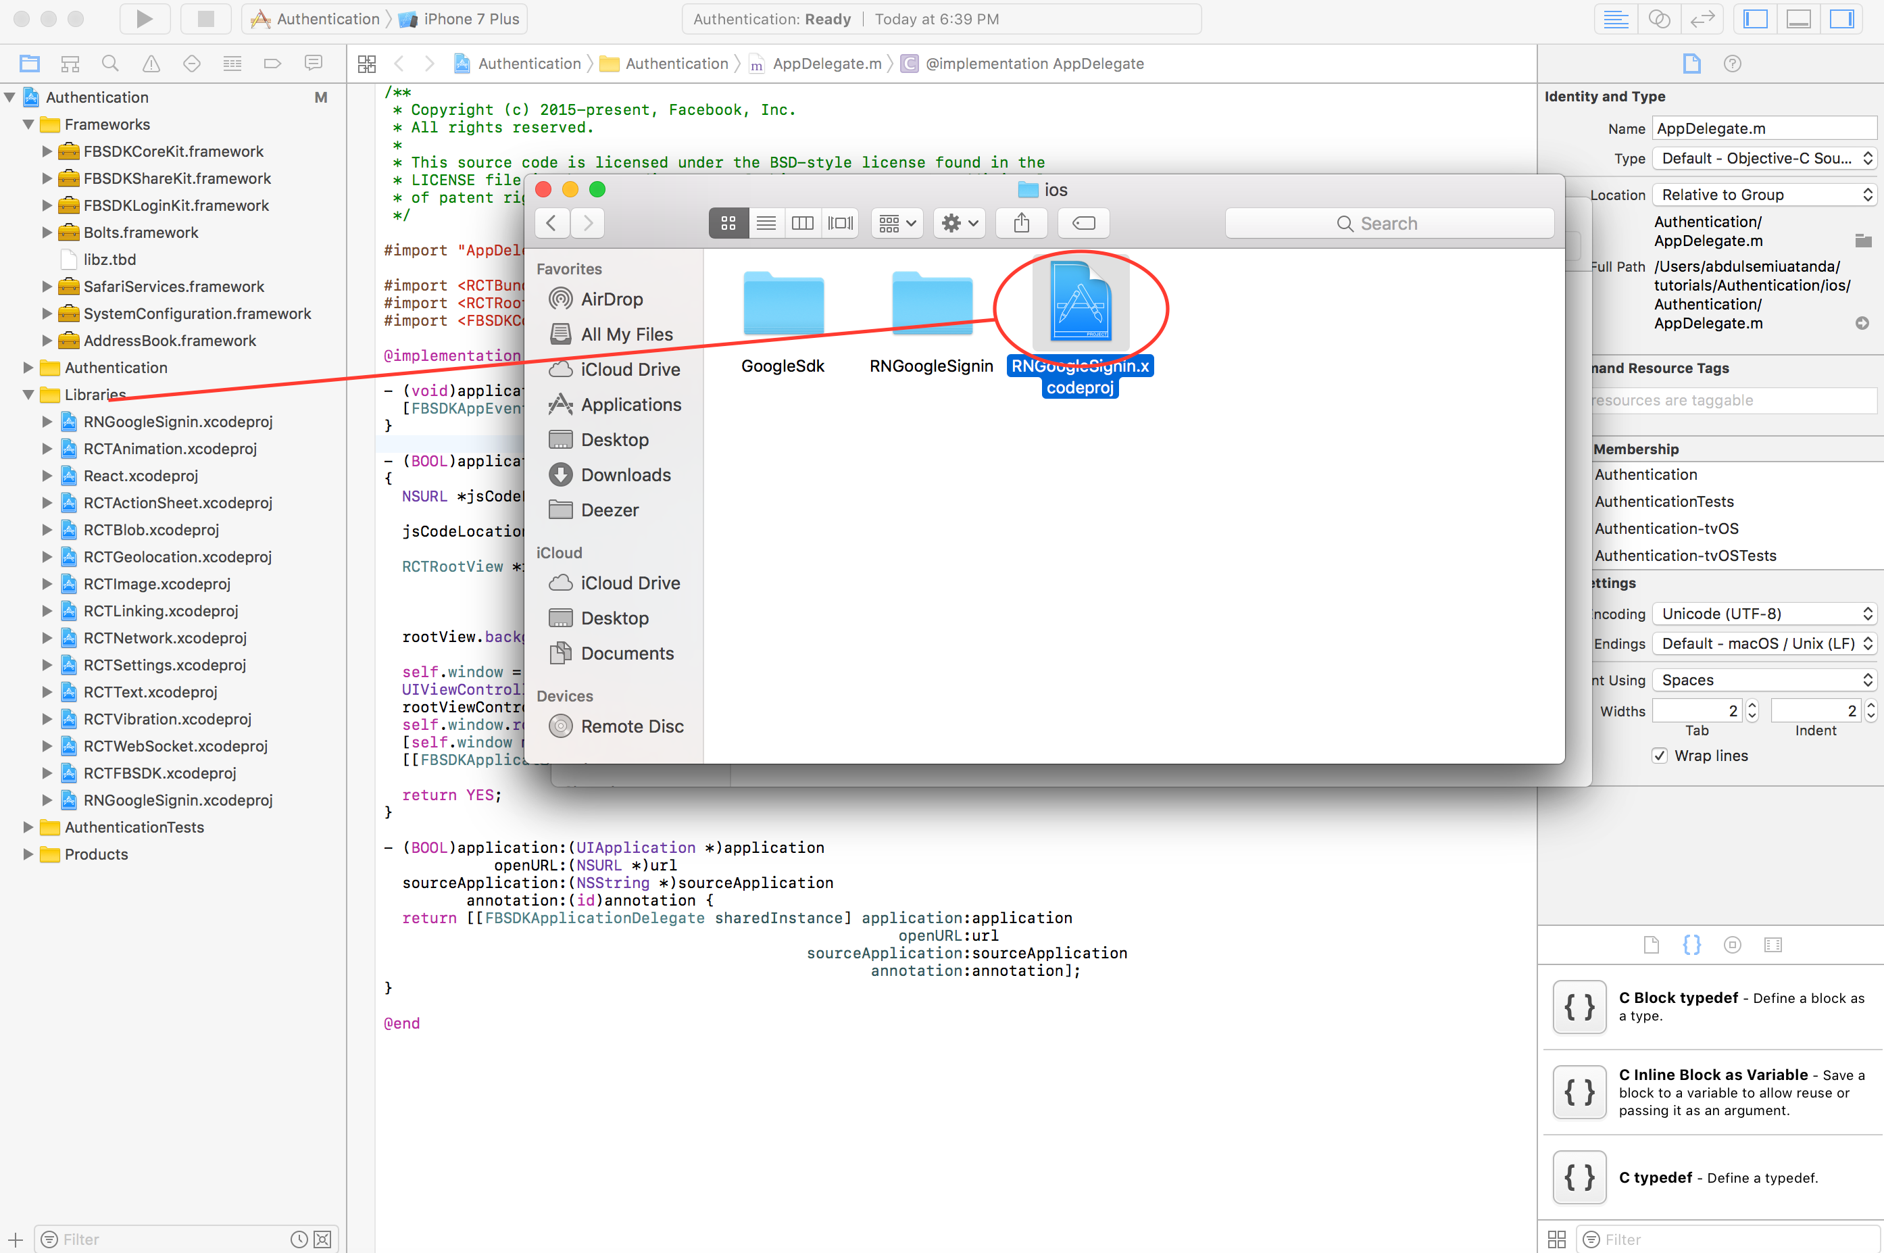Click the Finder Search field
Image resolution: width=1884 pixels, height=1253 pixels.
[1389, 223]
